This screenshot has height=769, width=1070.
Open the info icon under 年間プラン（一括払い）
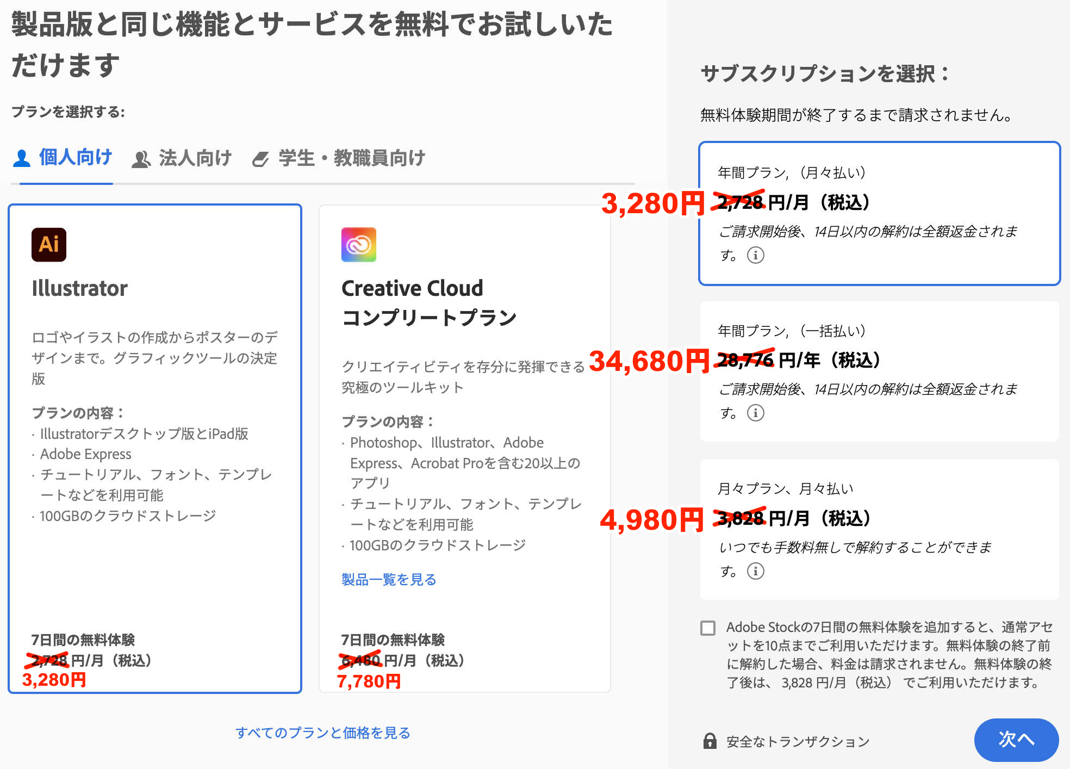coord(756,413)
